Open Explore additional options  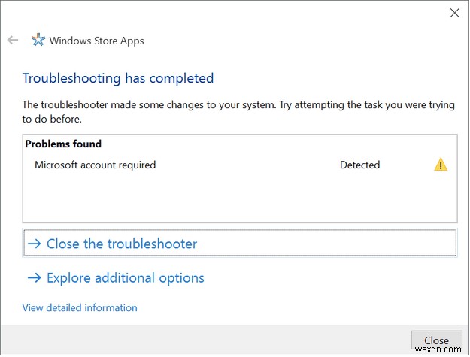click(x=116, y=277)
